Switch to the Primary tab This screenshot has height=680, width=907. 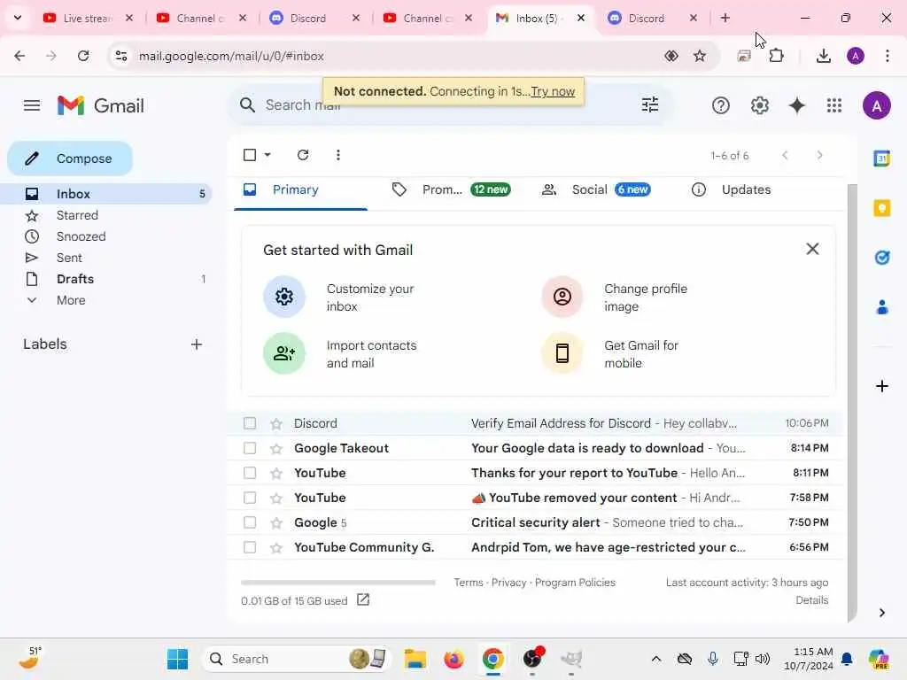click(x=301, y=189)
